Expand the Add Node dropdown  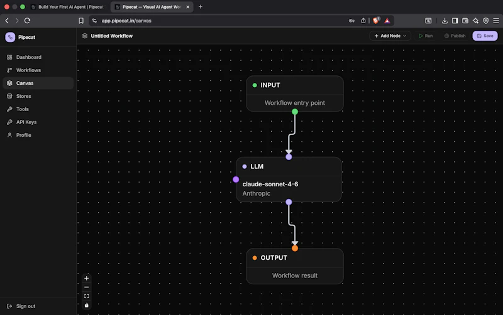[x=390, y=36]
